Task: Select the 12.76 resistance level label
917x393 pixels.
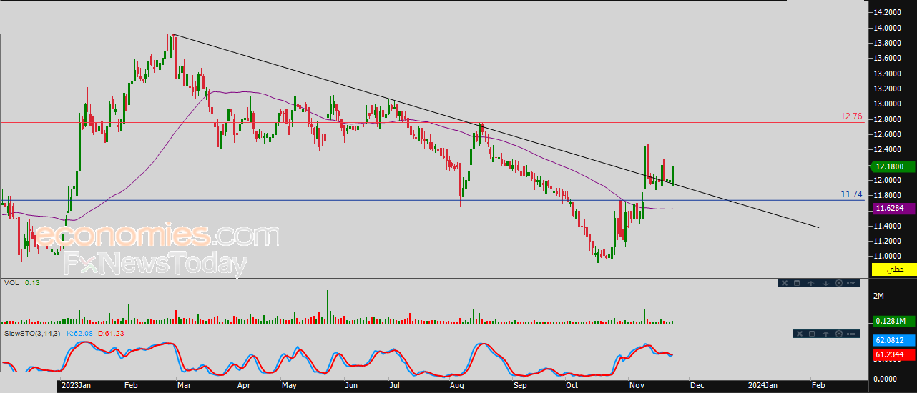Action: [x=851, y=116]
